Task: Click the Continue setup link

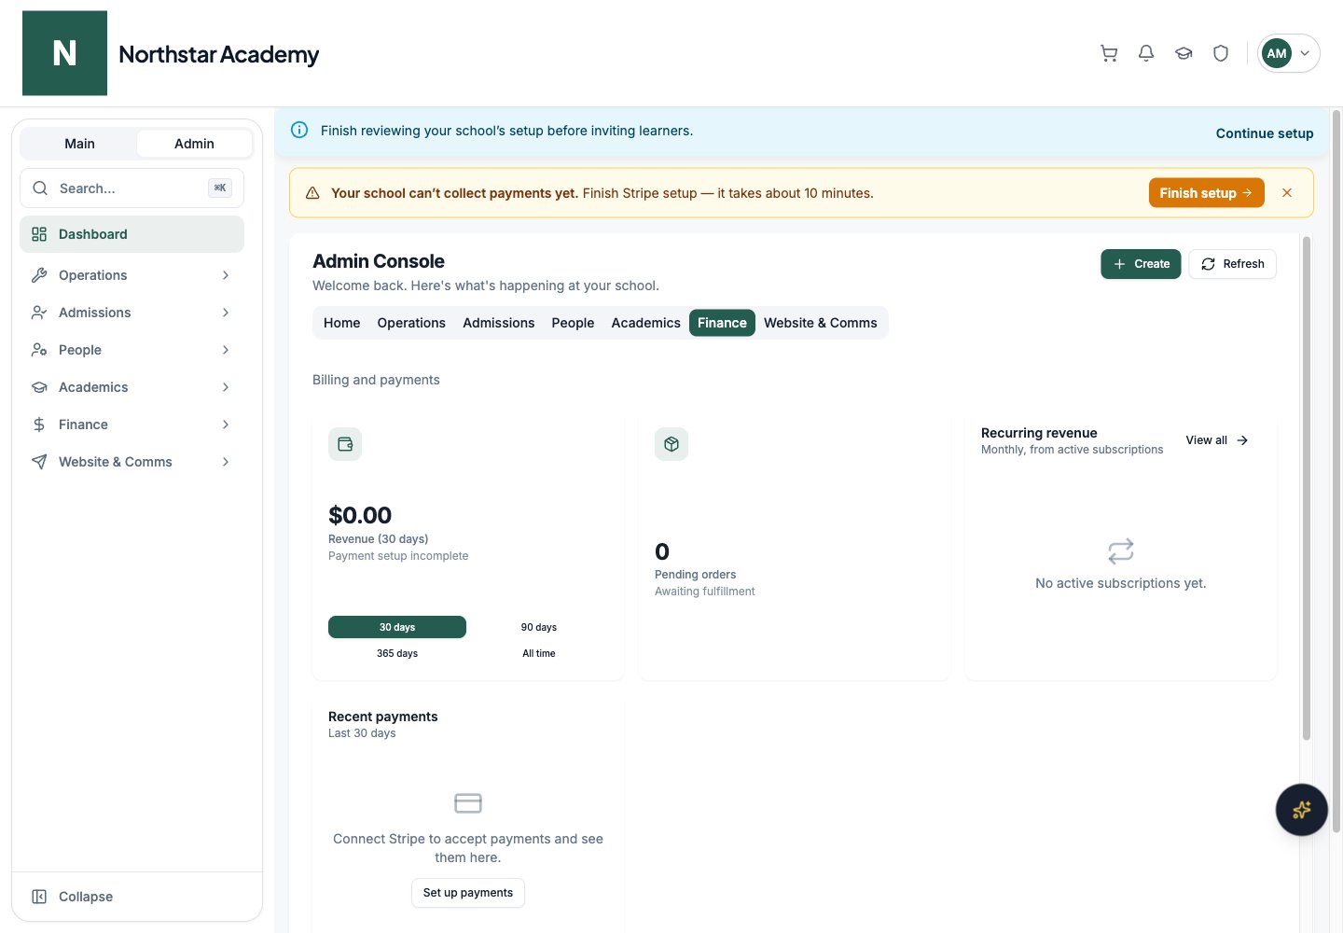Action: coord(1265,133)
